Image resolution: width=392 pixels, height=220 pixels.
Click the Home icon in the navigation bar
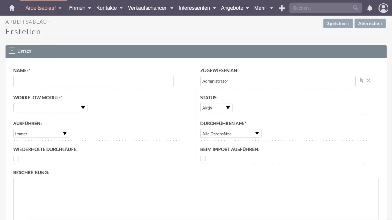[x=11, y=8]
